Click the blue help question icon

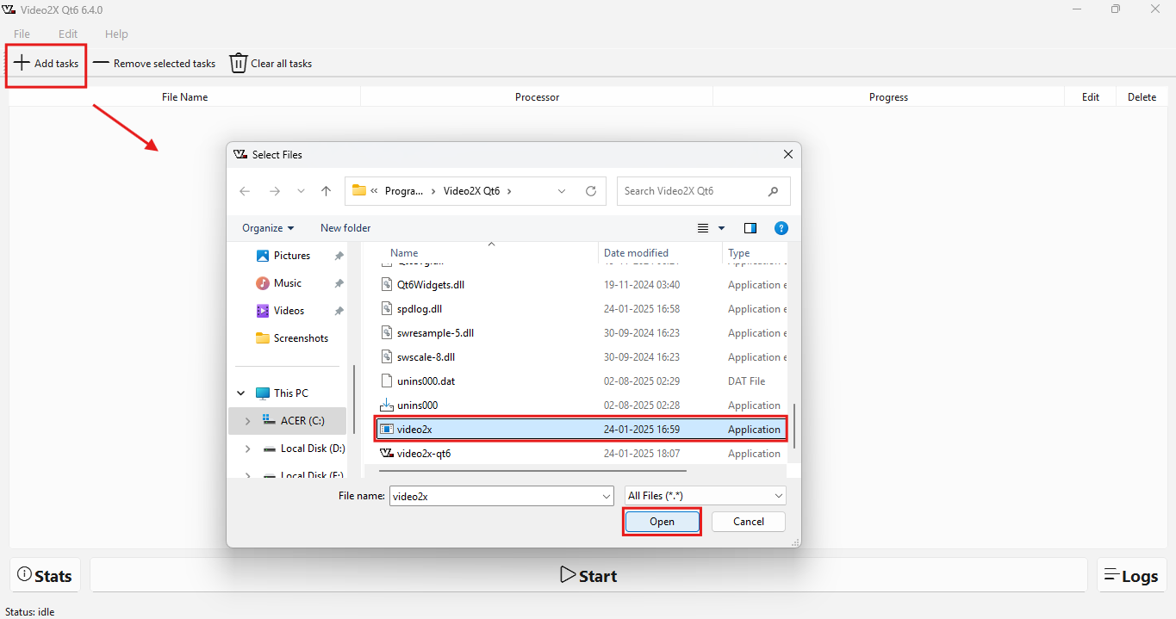tap(781, 228)
